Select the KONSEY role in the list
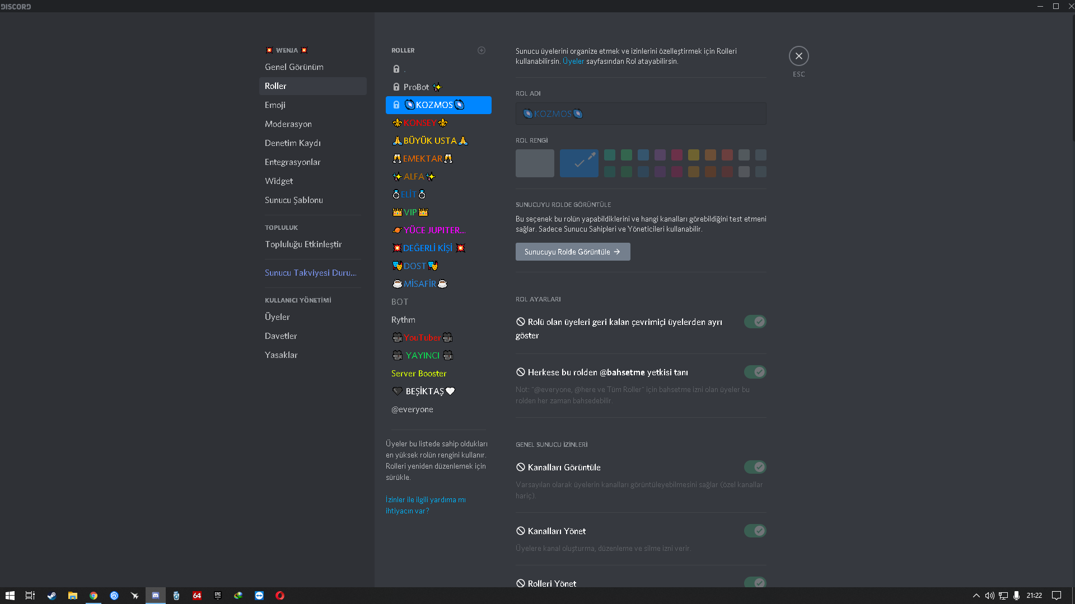1075x604 pixels. [420, 123]
